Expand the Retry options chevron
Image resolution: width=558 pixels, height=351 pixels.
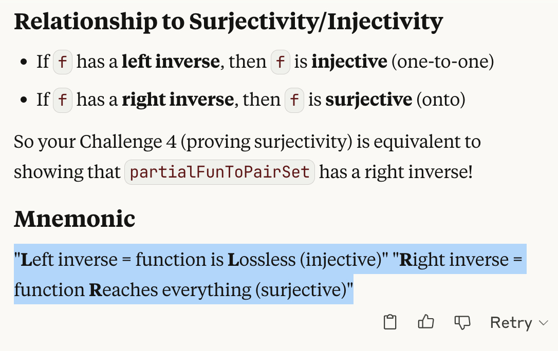click(543, 323)
